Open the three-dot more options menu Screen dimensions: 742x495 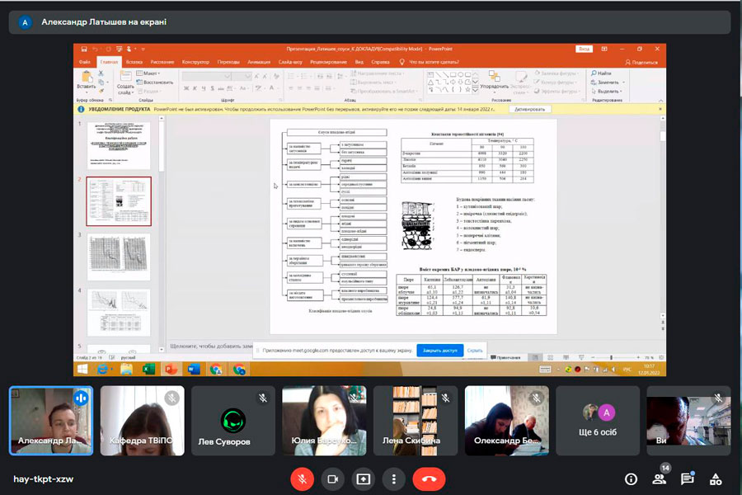click(394, 478)
